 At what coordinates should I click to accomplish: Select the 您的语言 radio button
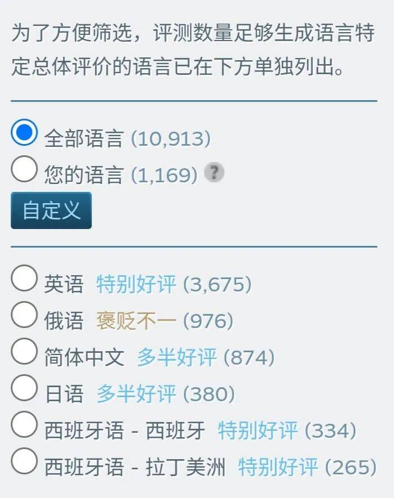tap(24, 170)
